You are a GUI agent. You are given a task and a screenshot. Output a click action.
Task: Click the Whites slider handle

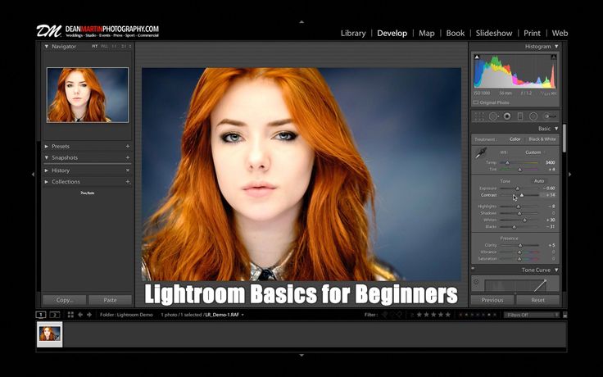pyautogui.click(x=524, y=220)
